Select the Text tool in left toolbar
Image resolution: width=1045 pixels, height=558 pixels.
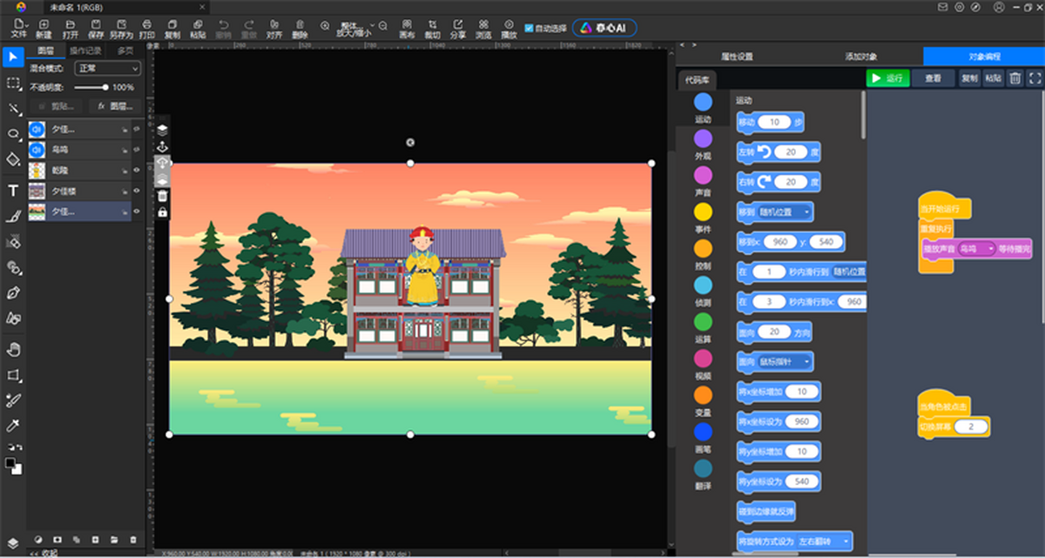13,191
